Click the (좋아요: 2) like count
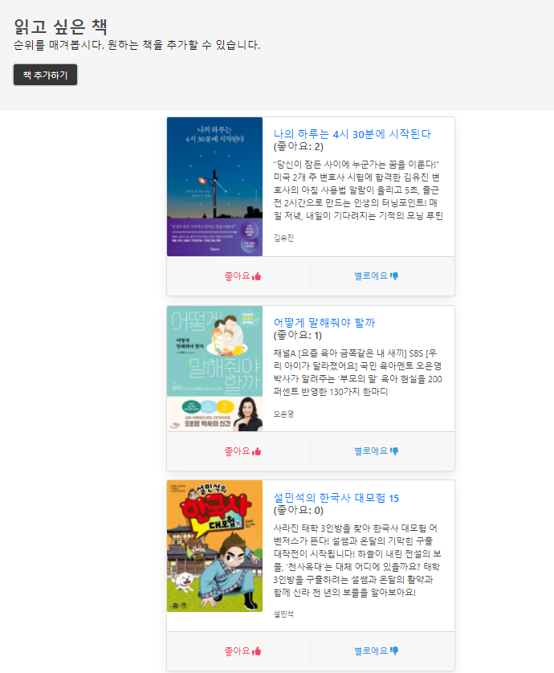 click(x=298, y=146)
